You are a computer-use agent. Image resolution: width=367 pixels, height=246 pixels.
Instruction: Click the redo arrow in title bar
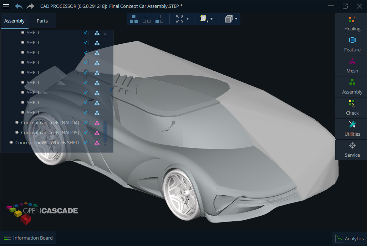tap(30, 6)
